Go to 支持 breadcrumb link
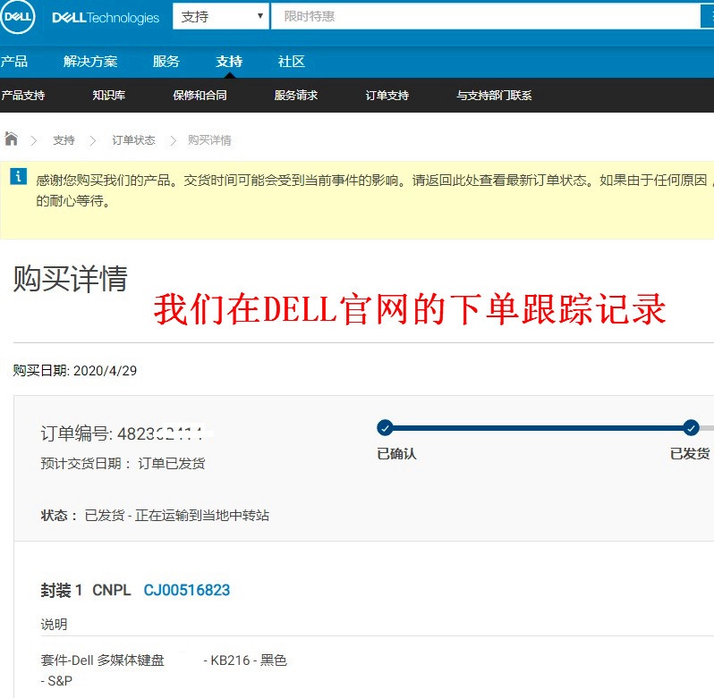Image resolution: width=714 pixels, height=698 pixels. point(64,140)
